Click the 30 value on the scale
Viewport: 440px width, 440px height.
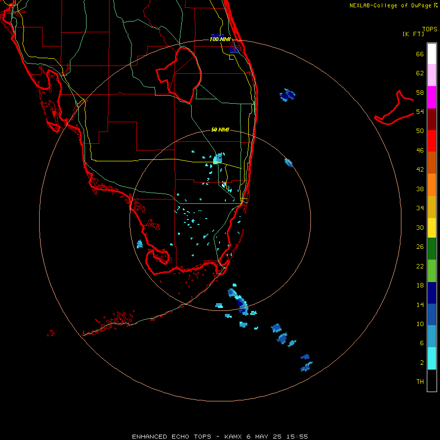(420, 227)
